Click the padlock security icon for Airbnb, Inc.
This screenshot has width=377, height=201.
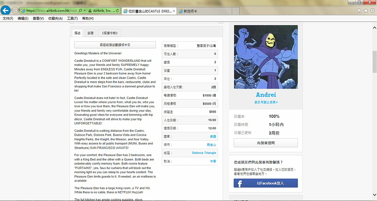coord(90,10)
